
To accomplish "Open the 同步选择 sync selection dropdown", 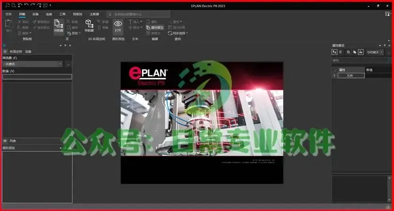I will point(178,33).
